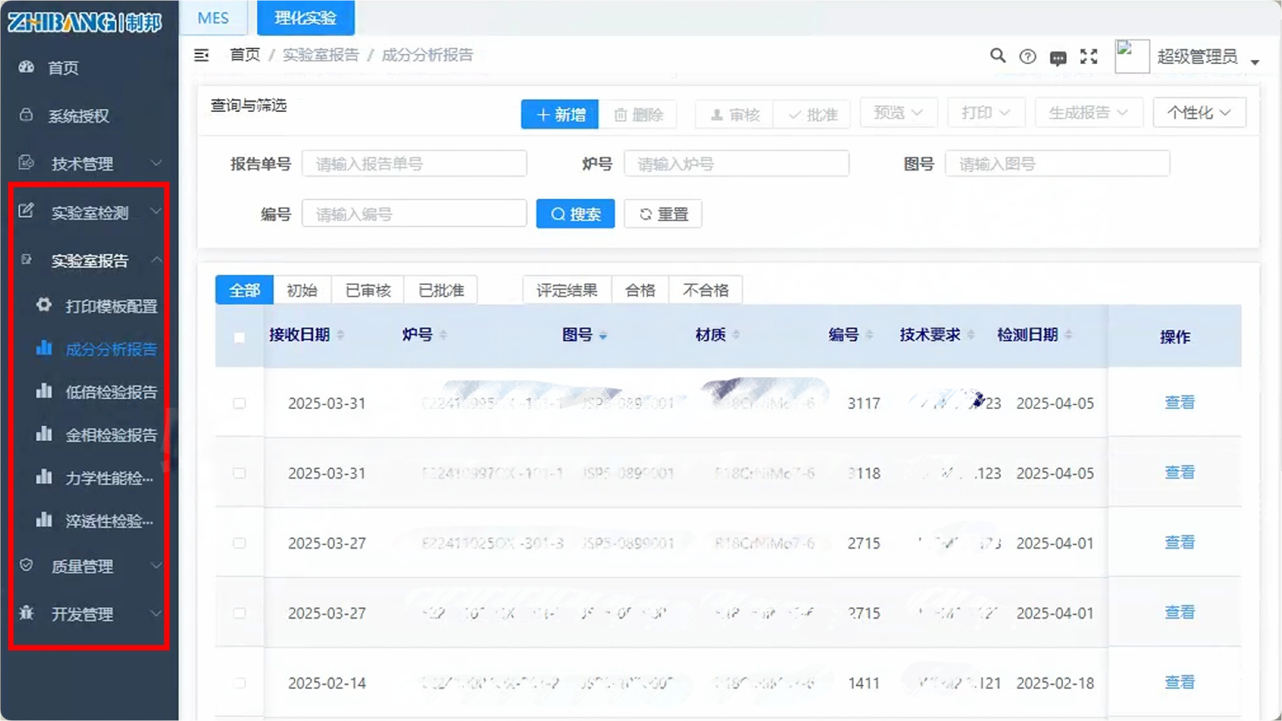
Task: Open the 打印模板配置 gear icon
Action: pyautogui.click(x=44, y=306)
